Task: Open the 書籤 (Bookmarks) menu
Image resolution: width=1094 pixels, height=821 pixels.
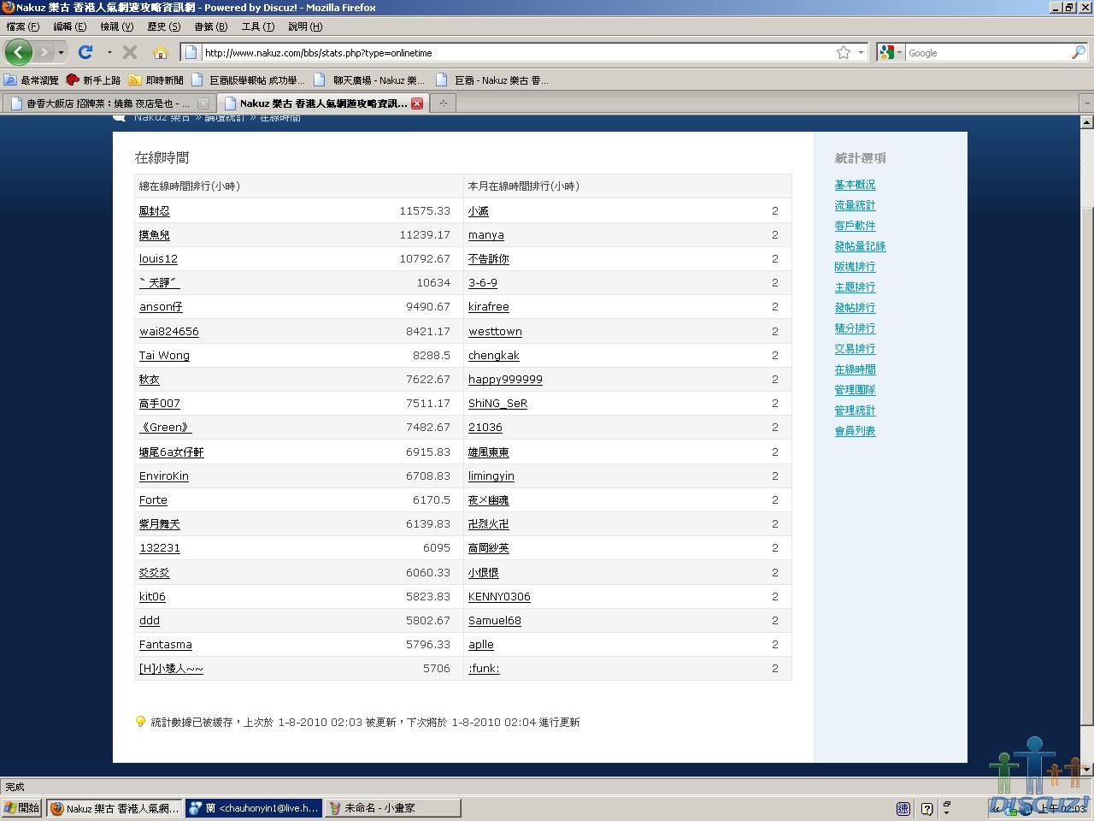Action: coord(210,27)
